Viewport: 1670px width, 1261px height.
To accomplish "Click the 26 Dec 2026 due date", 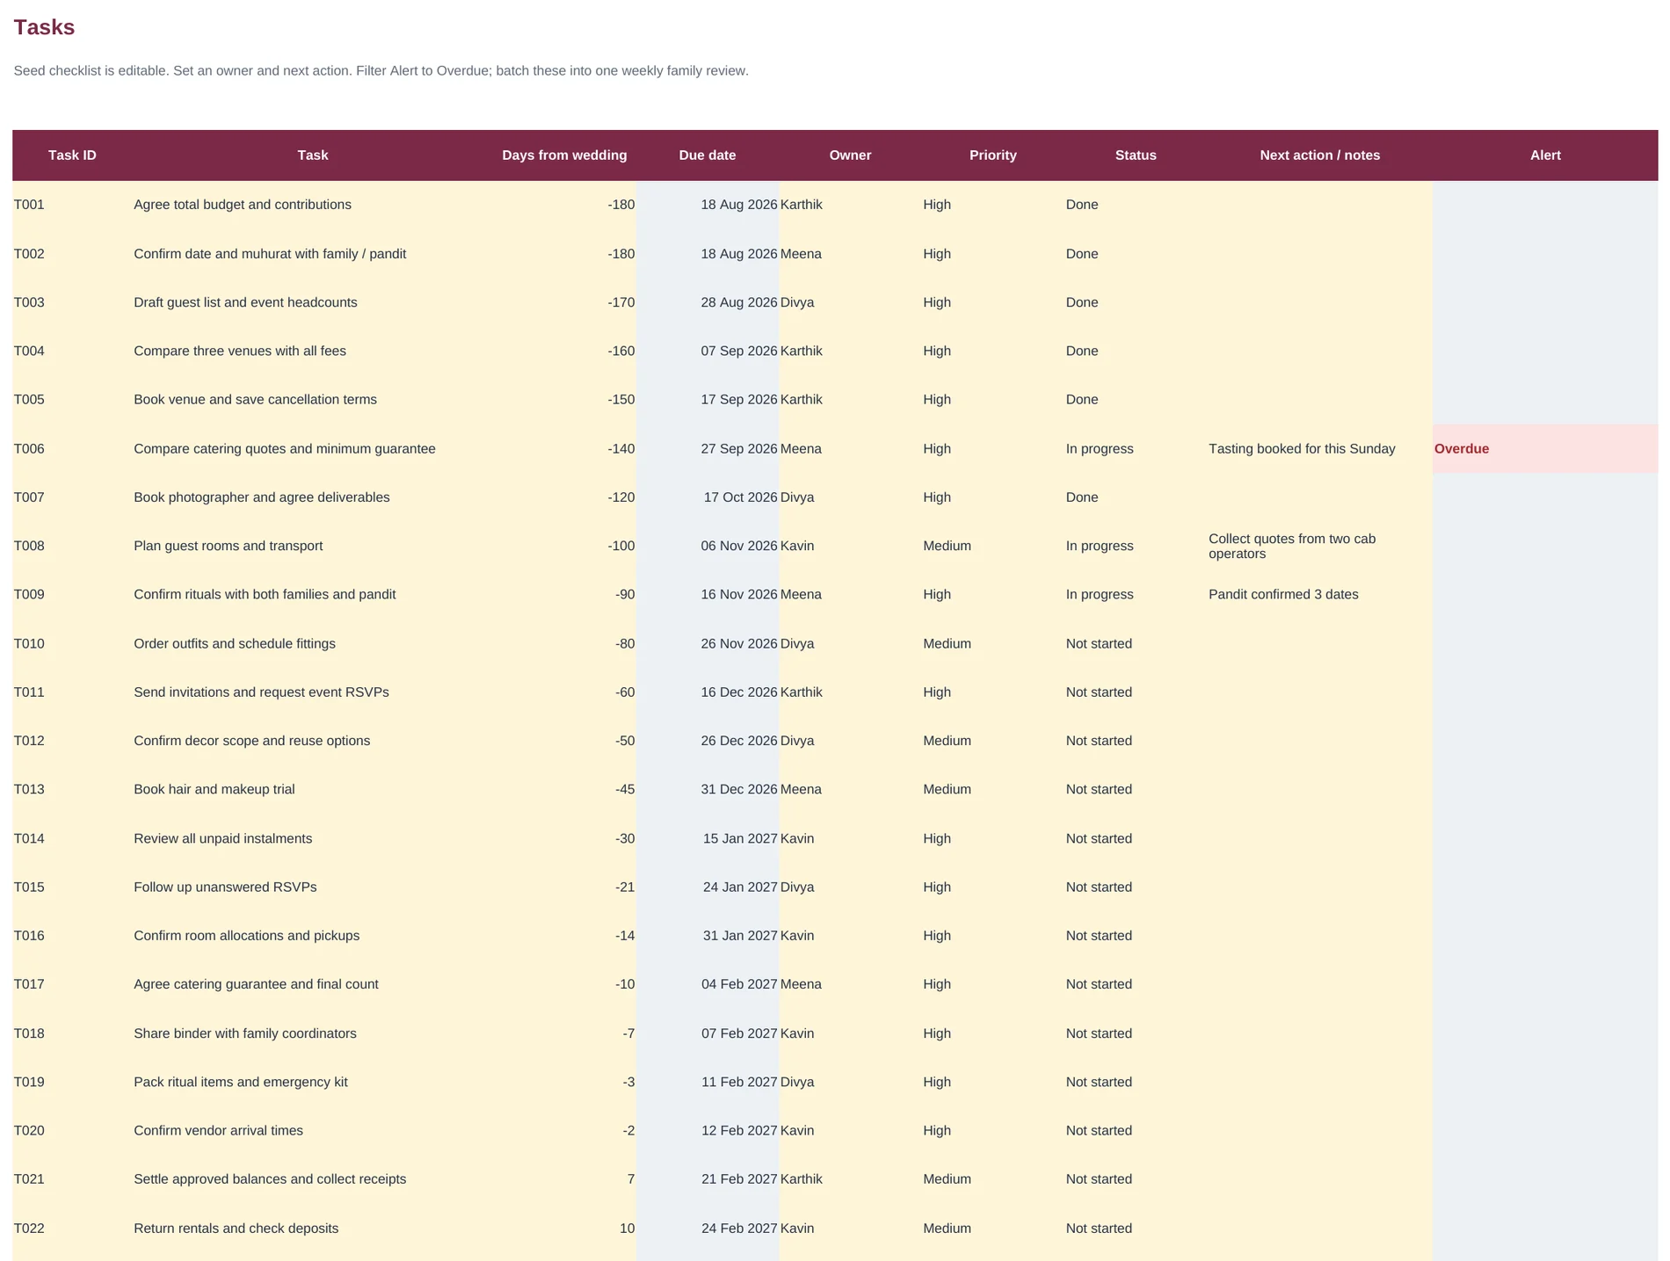I will [708, 741].
